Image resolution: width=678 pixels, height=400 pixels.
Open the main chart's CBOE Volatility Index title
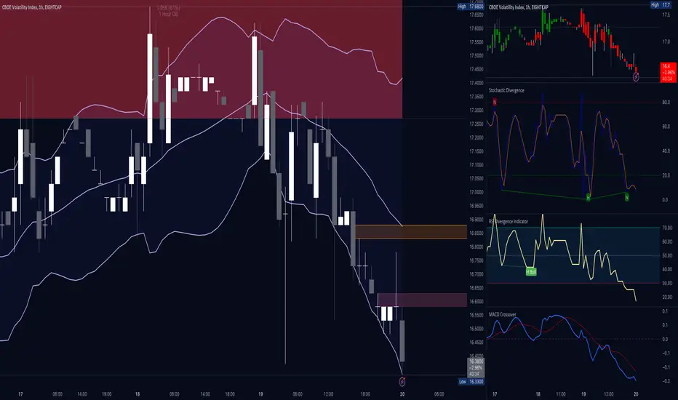point(32,7)
